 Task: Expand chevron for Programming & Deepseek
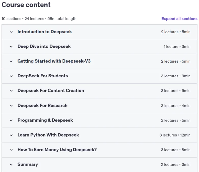(x=11, y=120)
